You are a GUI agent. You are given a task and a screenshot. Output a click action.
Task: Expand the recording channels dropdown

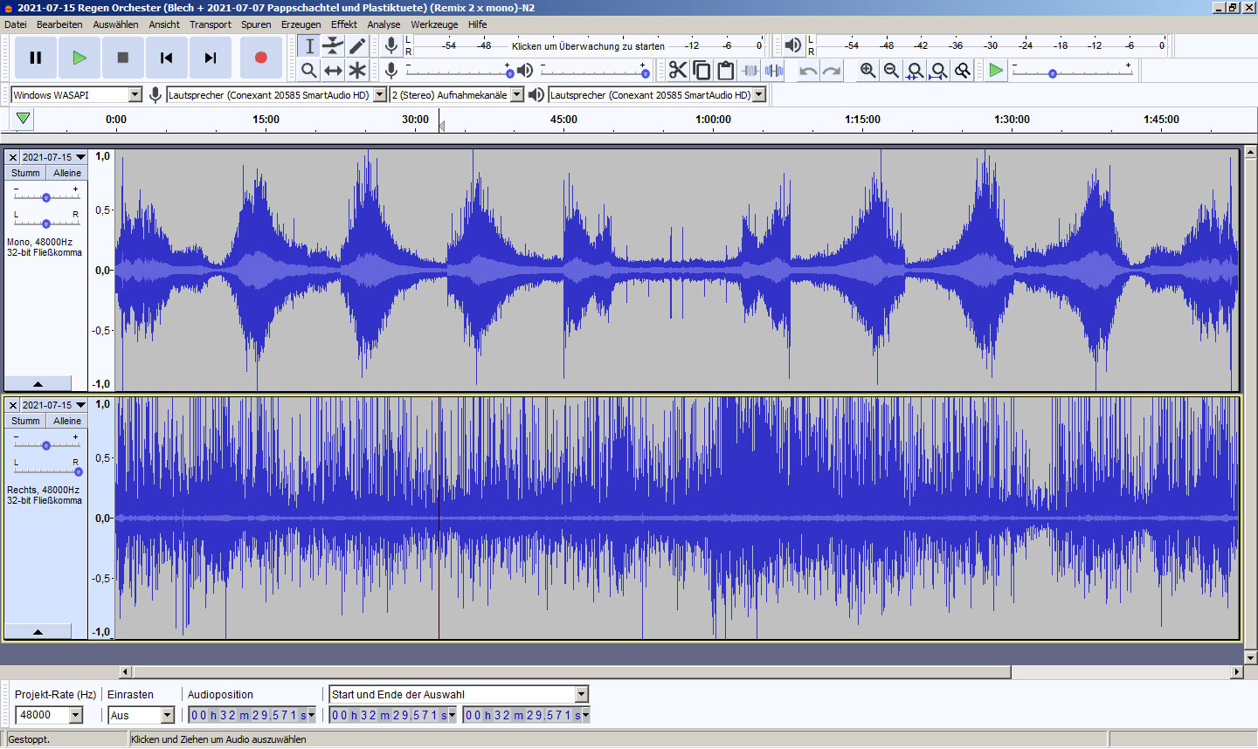click(x=516, y=95)
